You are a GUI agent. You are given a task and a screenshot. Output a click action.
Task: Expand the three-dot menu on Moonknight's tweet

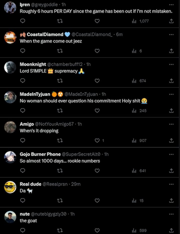171,64
